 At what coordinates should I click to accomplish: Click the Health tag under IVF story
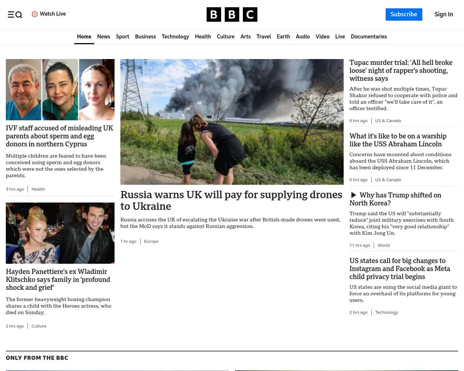pyautogui.click(x=38, y=189)
